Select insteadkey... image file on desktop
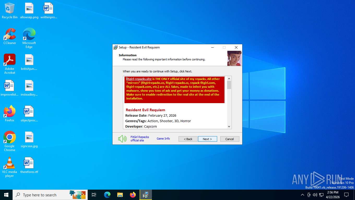Image resolution: width=355 pixels, height=200 pixels. [29, 88]
